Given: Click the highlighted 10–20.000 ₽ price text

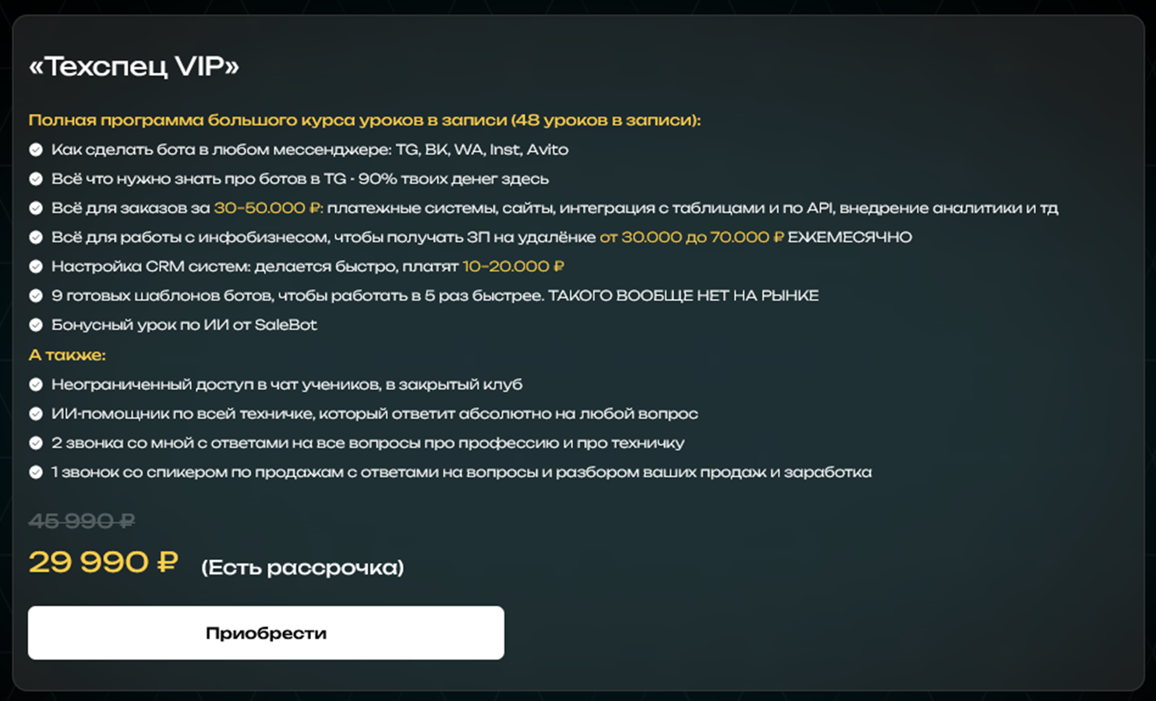Looking at the screenshot, I should tap(513, 266).
